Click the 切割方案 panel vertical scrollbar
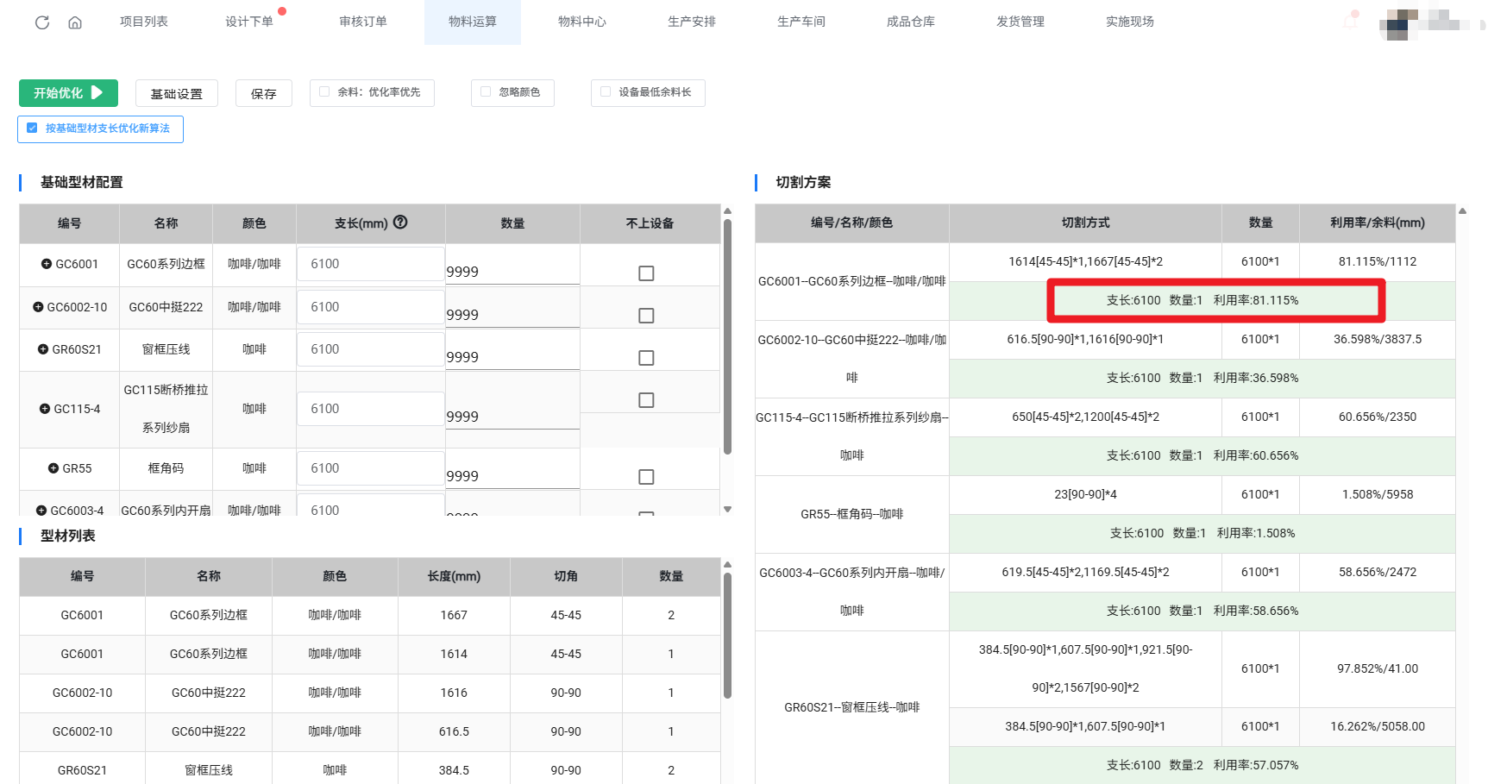Viewport: 1488px width, 784px height. (1462, 431)
